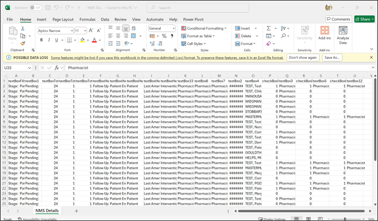Toggle Bottom Align vertical alignment
This screenshot has height=221, width=378.
click(126, 28)
